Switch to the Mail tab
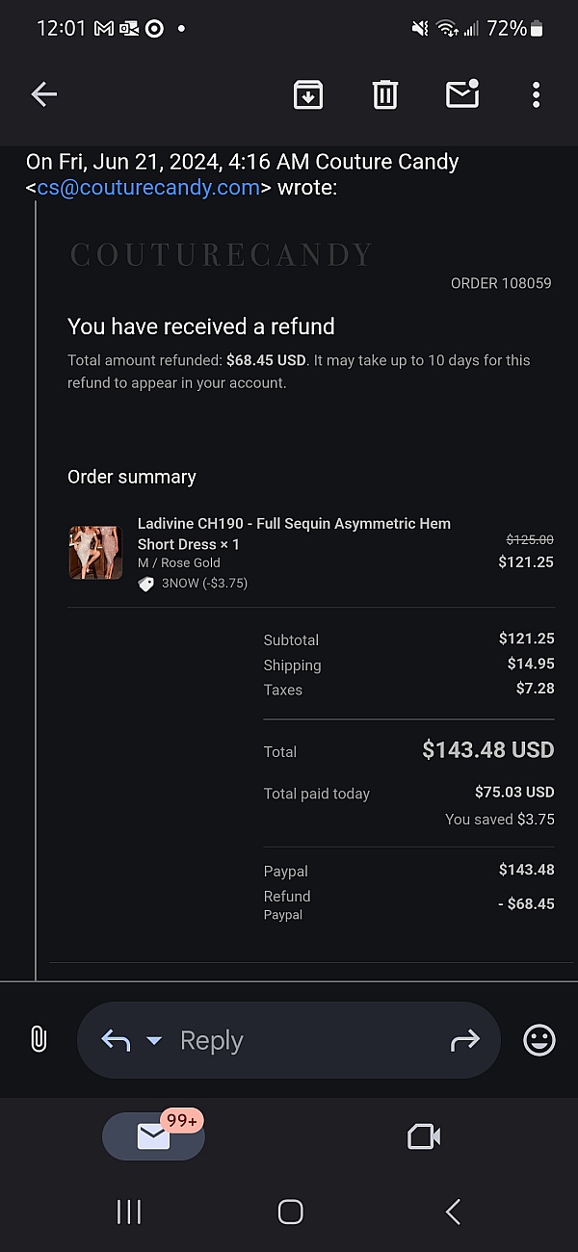The height and width of the screenshot is (1252, 578). (x=154, y=1136)
